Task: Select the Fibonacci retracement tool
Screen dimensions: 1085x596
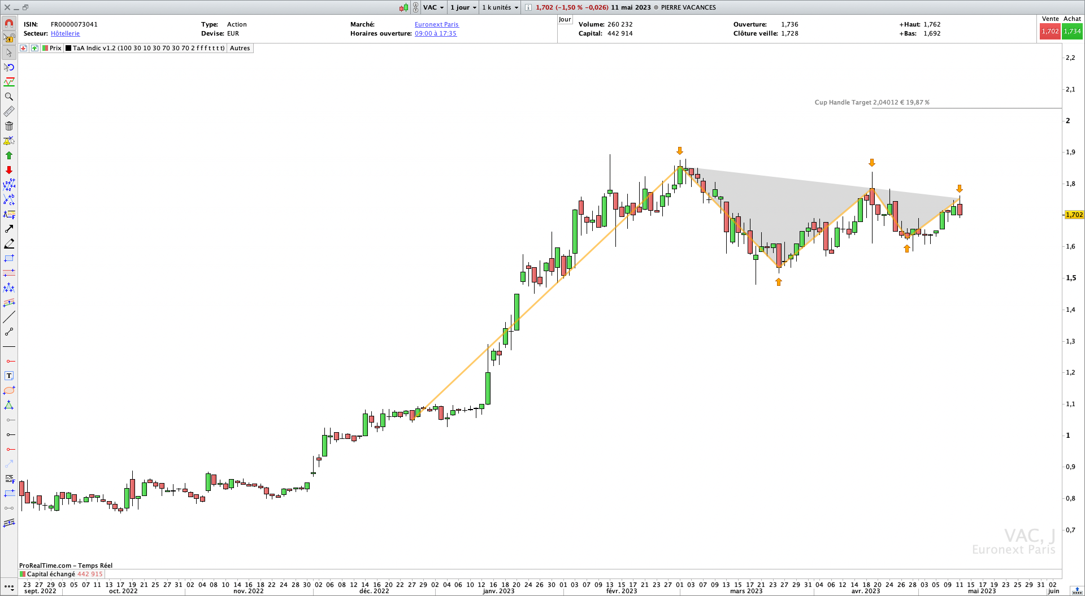Action: click(x=9, y=214)
